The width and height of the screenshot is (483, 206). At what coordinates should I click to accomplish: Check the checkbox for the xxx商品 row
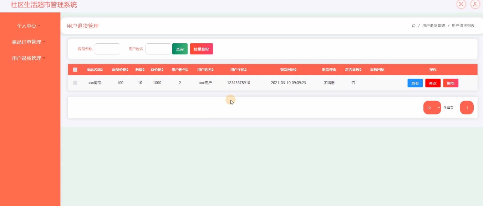75,83
